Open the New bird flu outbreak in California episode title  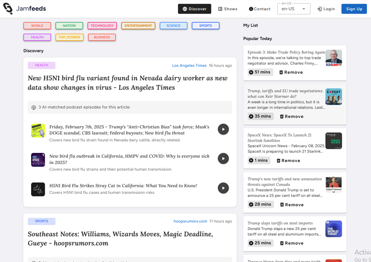click(129, 159)
